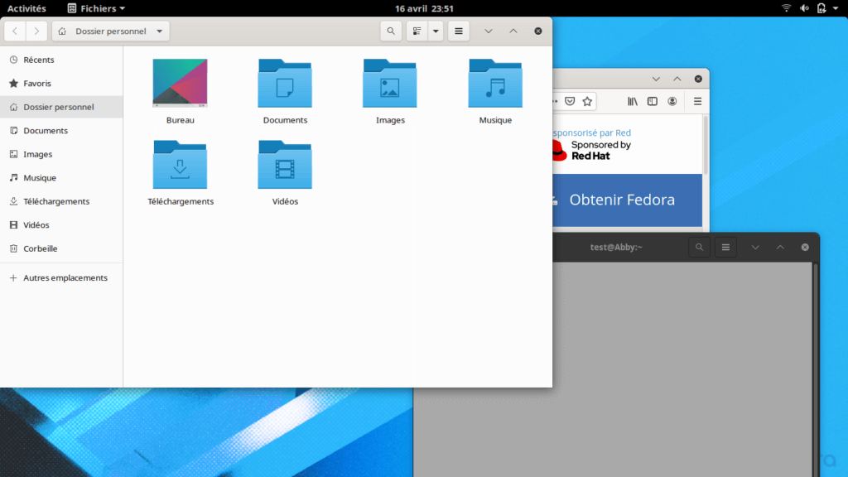The height and width of the screenshot is (477, 848).
Task: Click the volume icon in top bar
Action: click(x=805, y=8)
